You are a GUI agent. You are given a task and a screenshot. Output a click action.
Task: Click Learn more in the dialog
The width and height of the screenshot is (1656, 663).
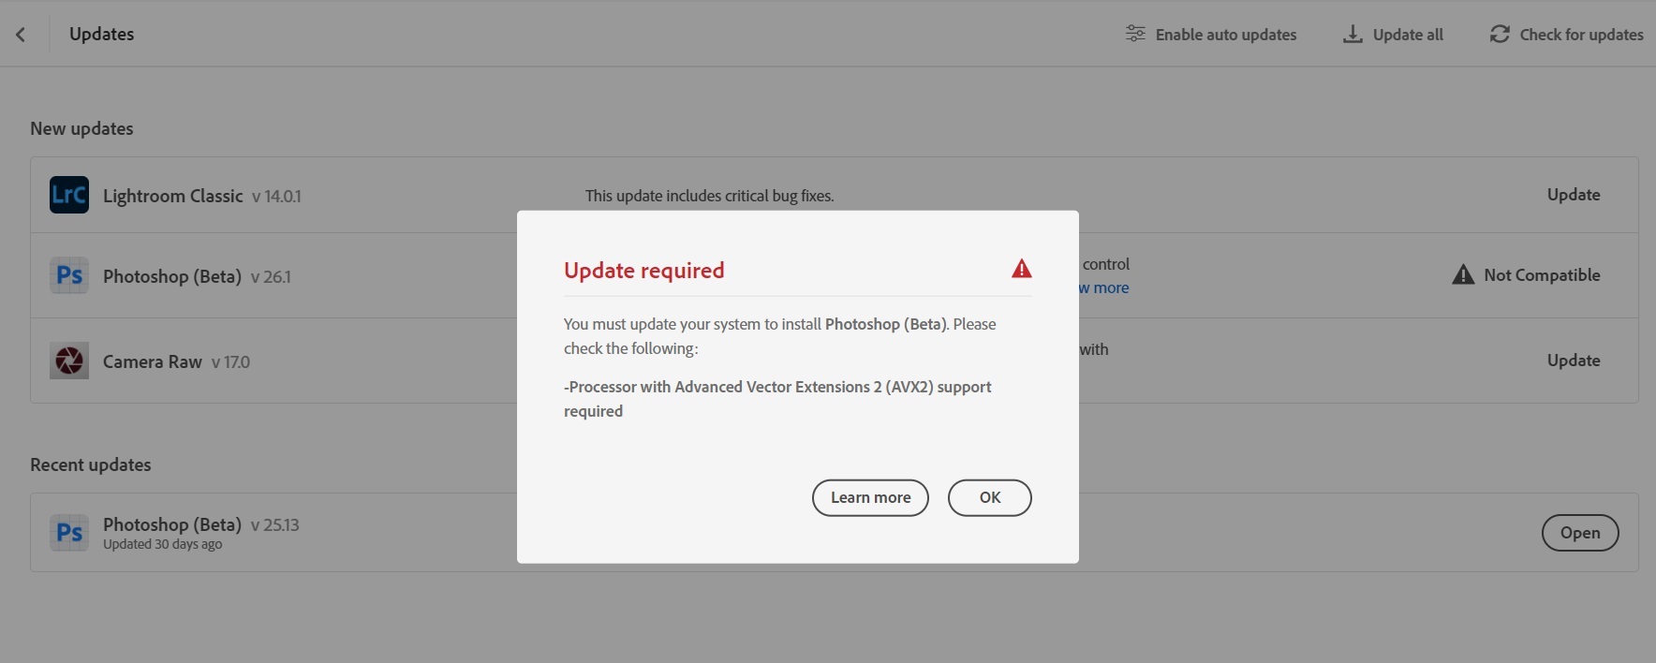870,497
